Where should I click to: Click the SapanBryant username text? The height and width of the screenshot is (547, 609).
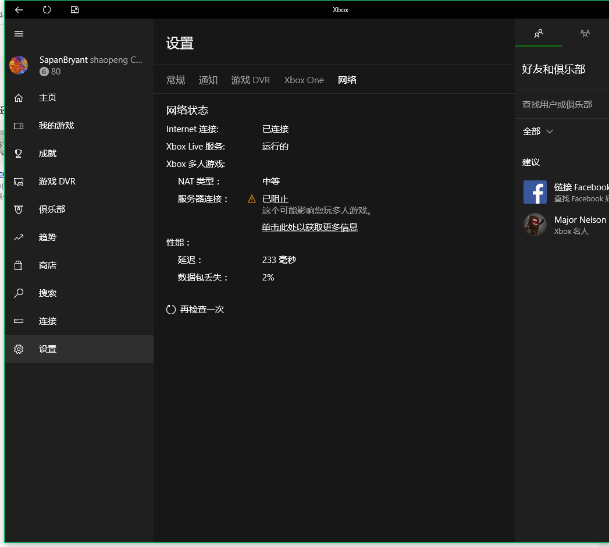click(63, 60)
